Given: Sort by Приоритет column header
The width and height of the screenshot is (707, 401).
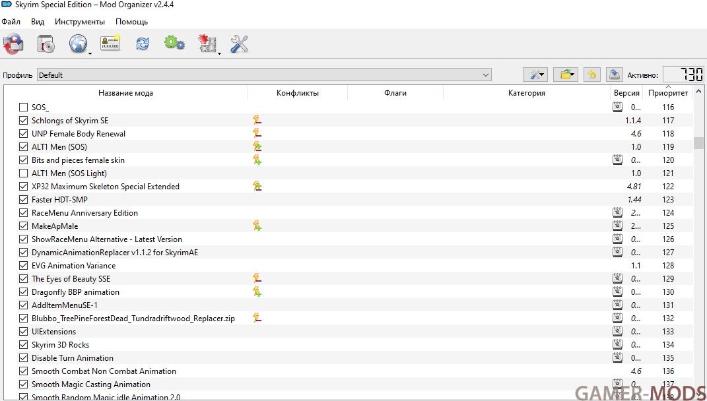Looking at the screenshot, I should pos(668,93).
